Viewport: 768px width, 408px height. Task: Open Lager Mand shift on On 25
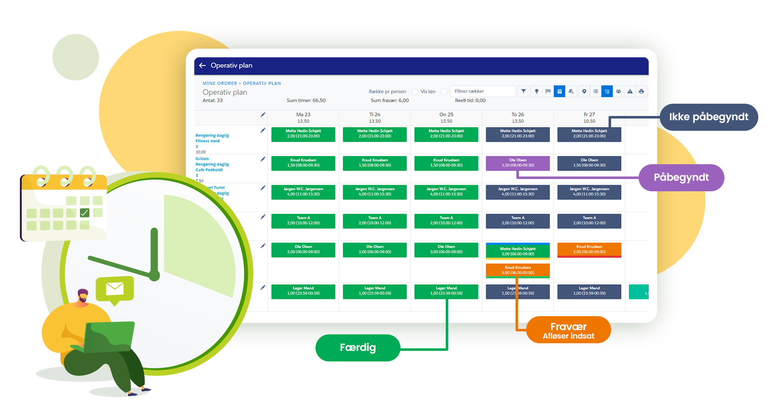pos(446,291)
